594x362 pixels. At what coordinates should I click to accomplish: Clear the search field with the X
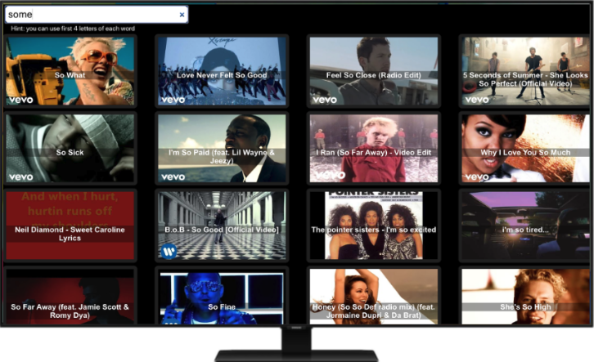pos(182,15)
